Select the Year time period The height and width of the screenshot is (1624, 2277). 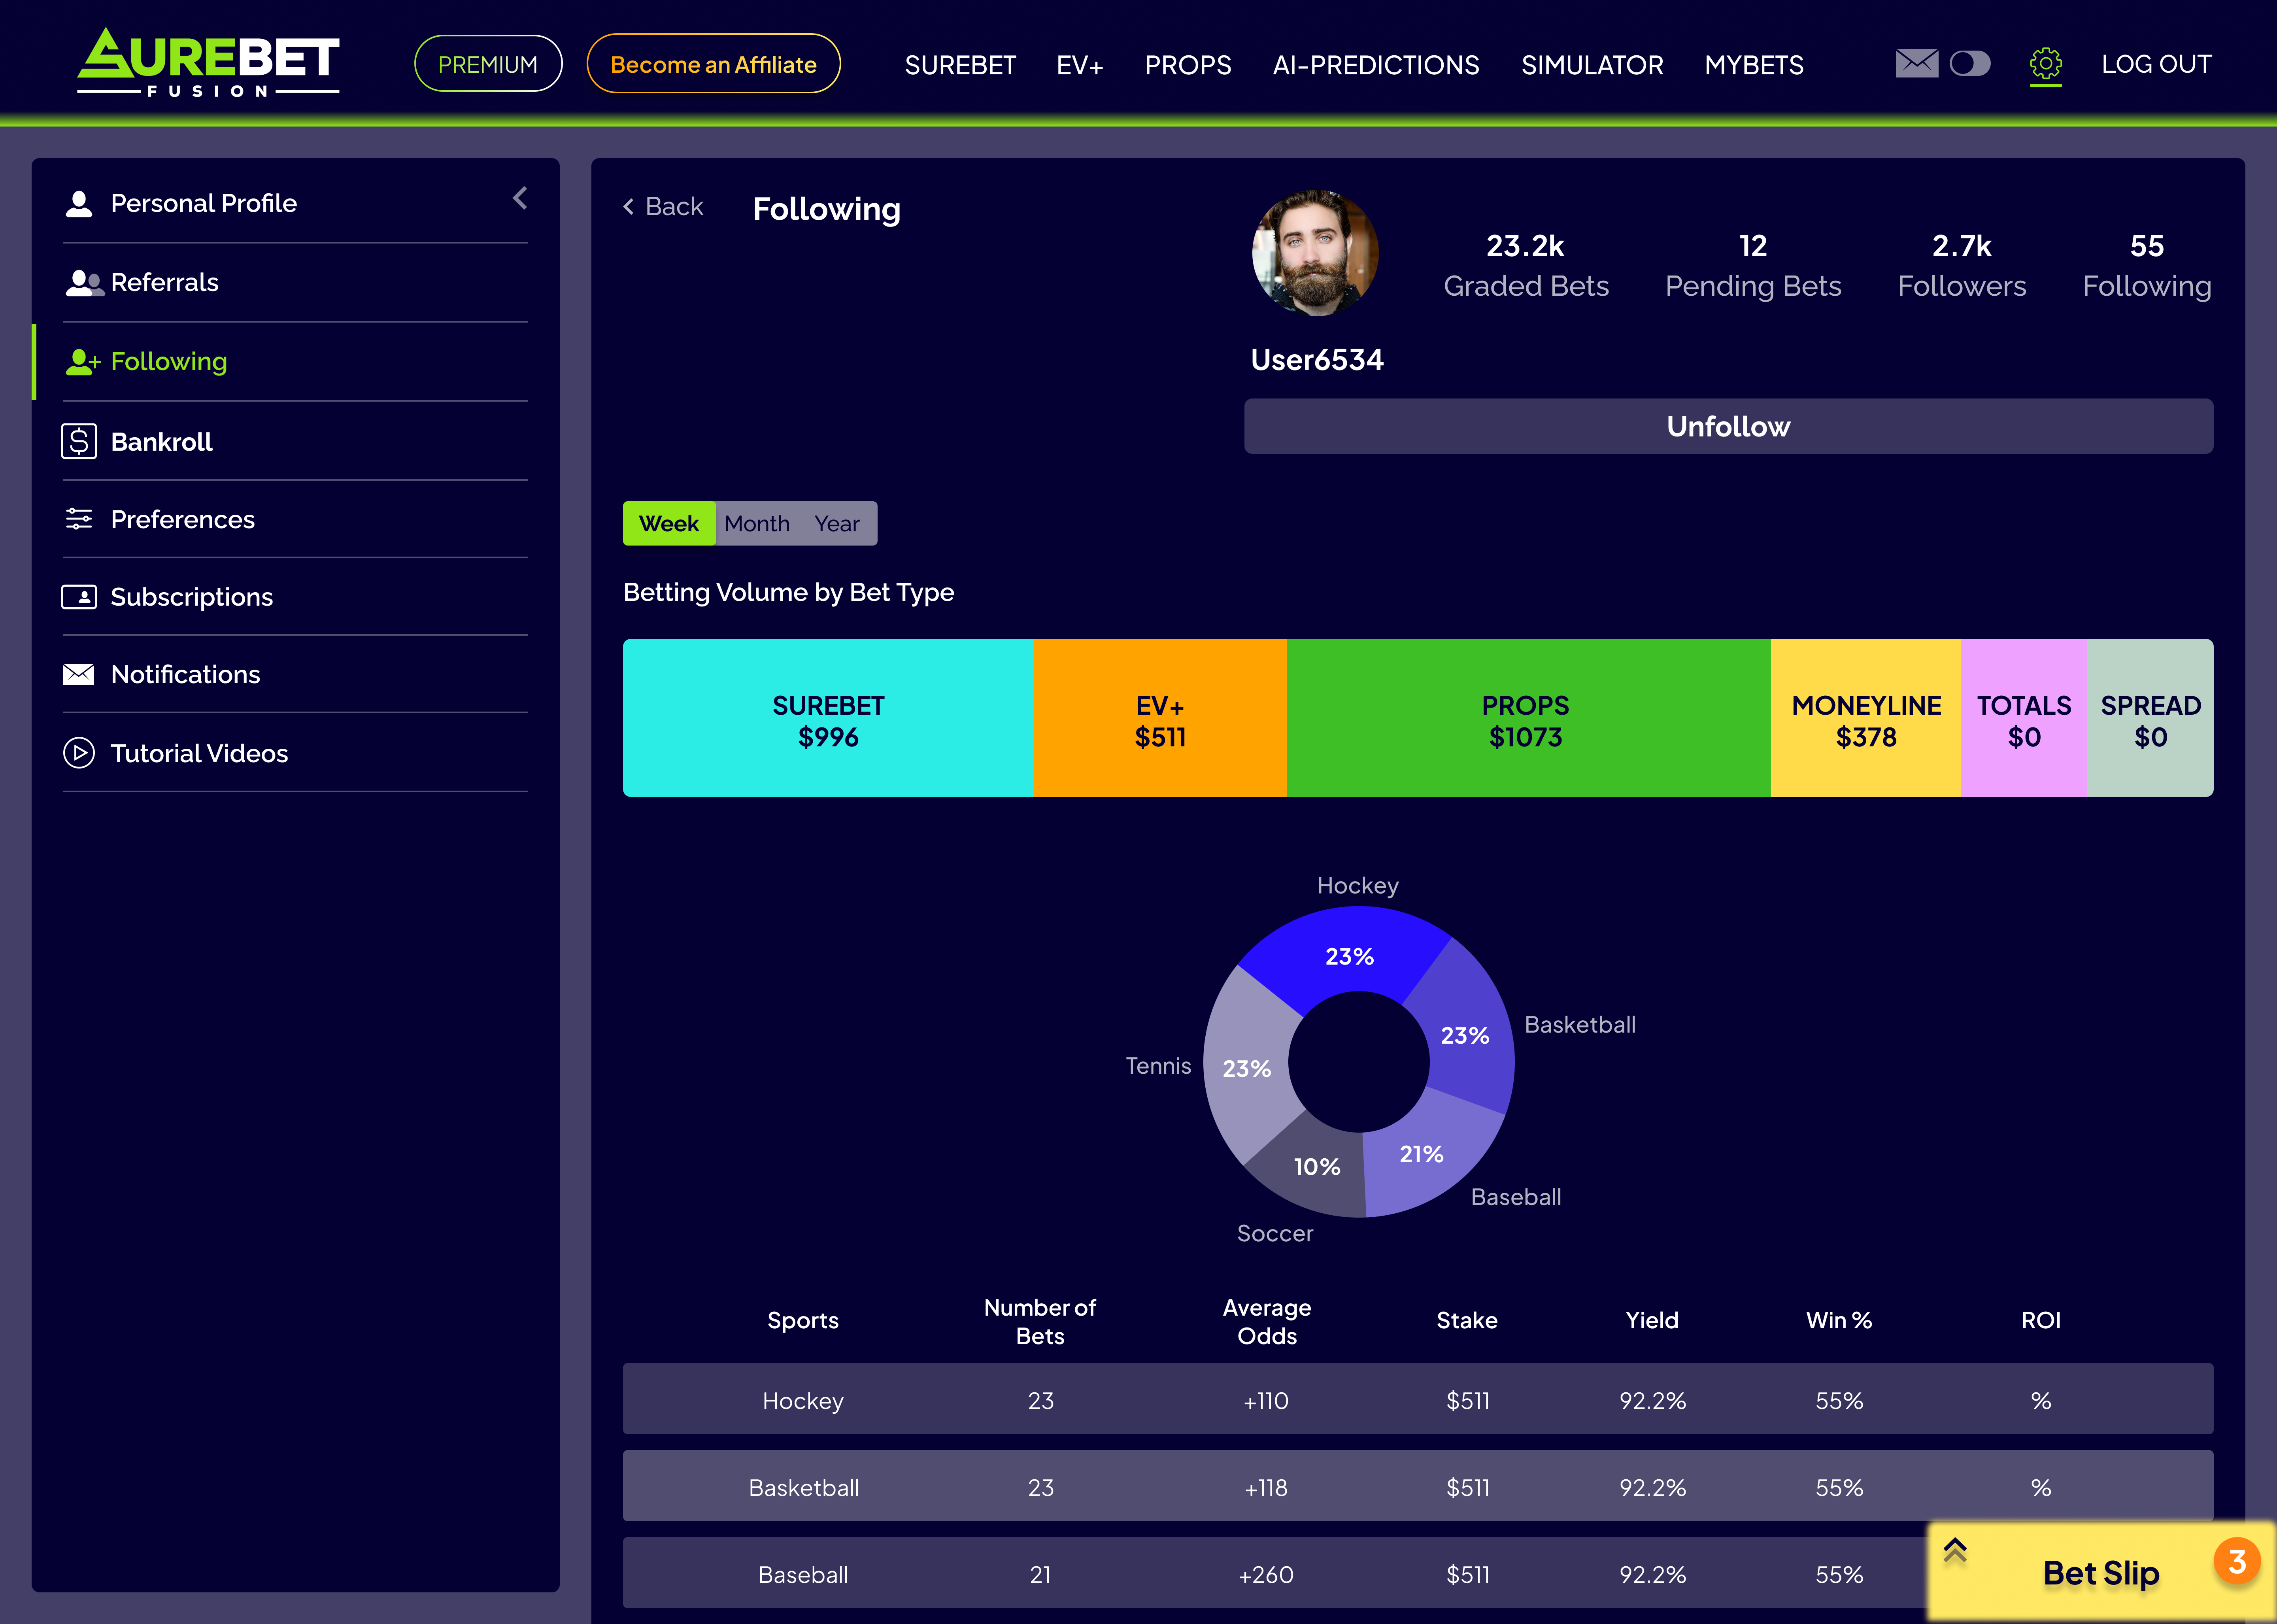pyautogui.click(x=837, y=524)
